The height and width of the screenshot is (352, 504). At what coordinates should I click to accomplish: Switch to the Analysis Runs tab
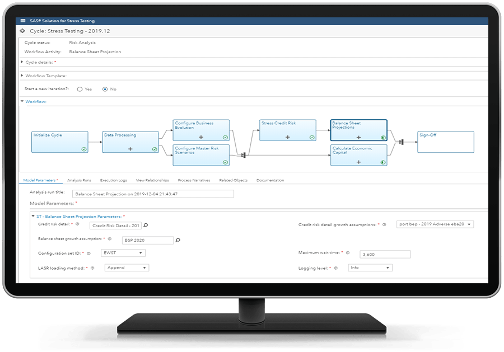point(79,181)
